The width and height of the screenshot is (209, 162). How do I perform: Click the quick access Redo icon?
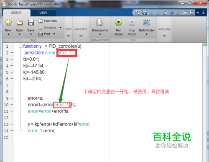point(178,13)
